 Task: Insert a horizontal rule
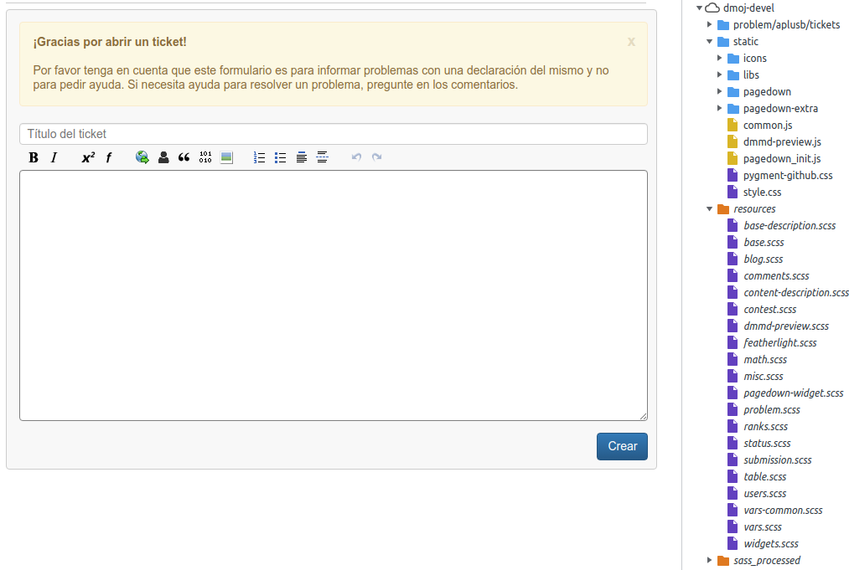click(322, 157)
